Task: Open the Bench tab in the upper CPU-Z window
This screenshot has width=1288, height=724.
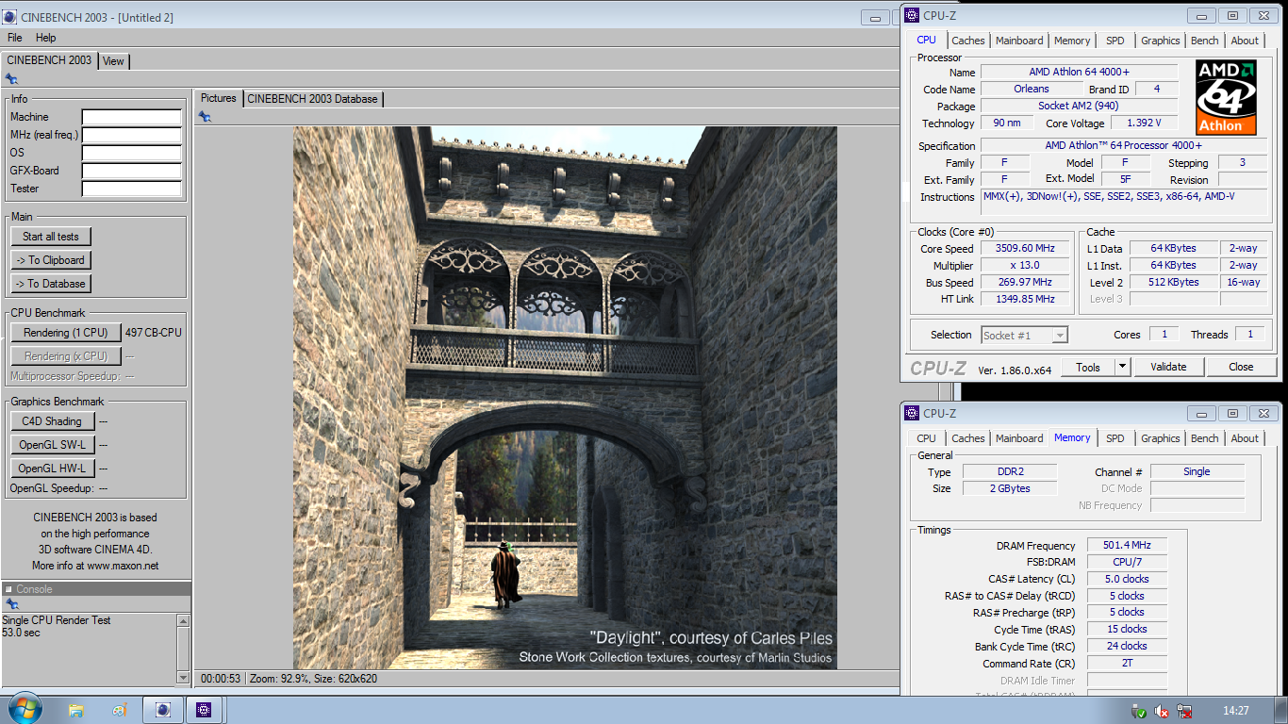Action: tap(1205, 41)
